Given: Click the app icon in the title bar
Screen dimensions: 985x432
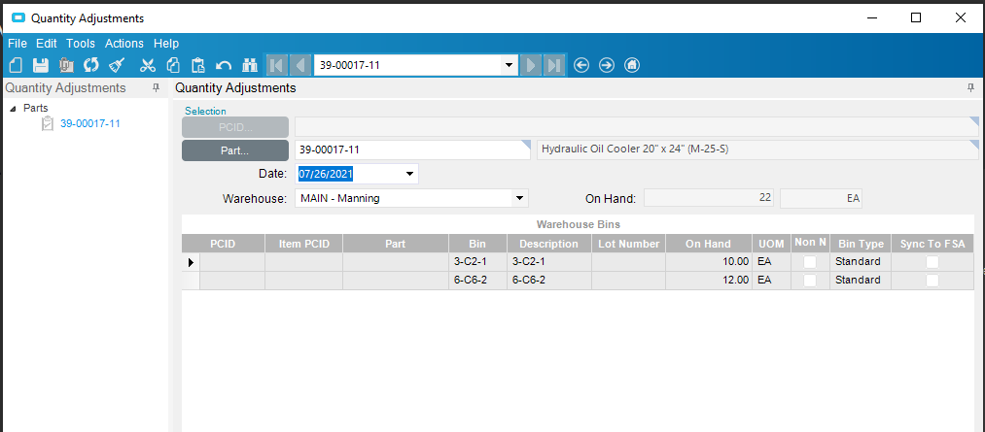Looking at the screenshot, I should [x=18, y=18].
